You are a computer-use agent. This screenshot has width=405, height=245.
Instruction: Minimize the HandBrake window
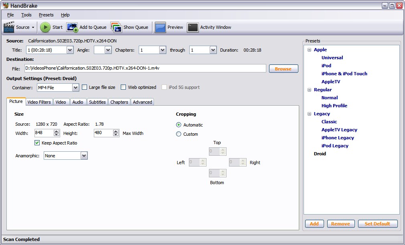tap(385, 6)
